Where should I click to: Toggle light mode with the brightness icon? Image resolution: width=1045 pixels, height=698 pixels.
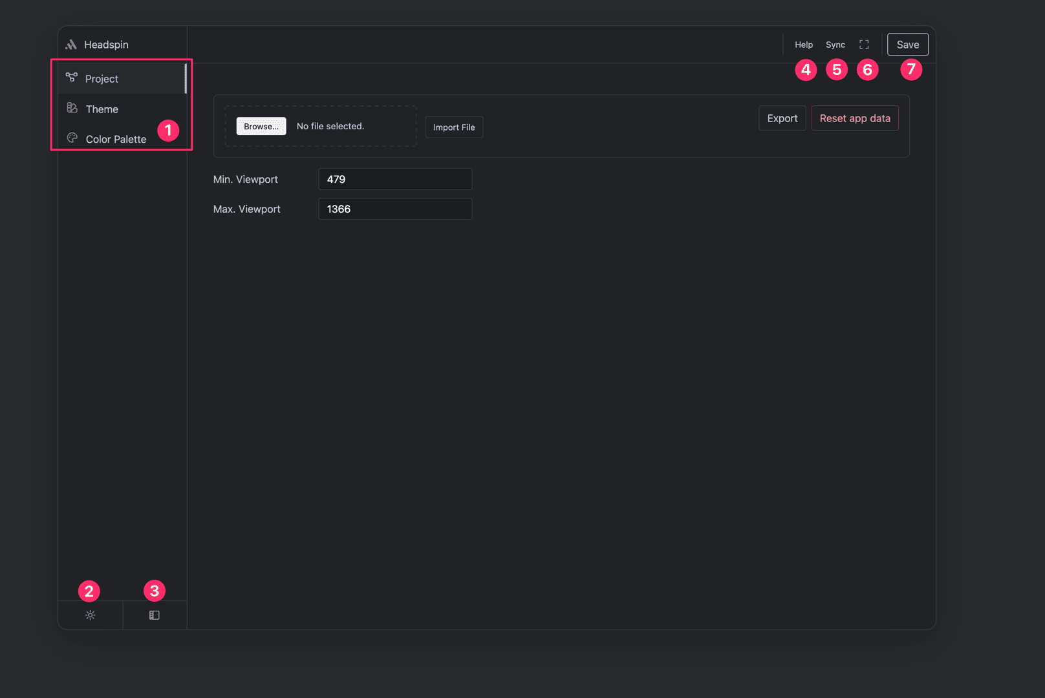[x=90, y=615]
